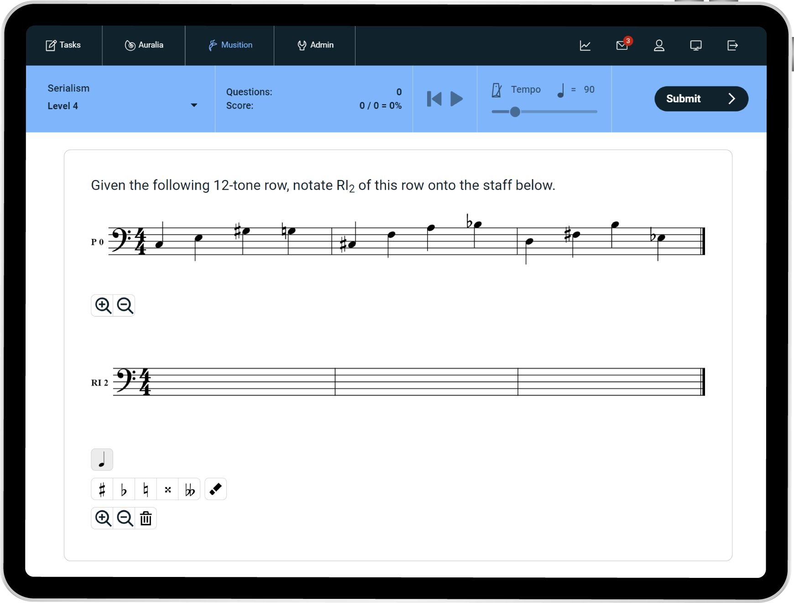794x603 pixels.
Task: Zoom out on the P0 row staff
Action: [125, 305]
